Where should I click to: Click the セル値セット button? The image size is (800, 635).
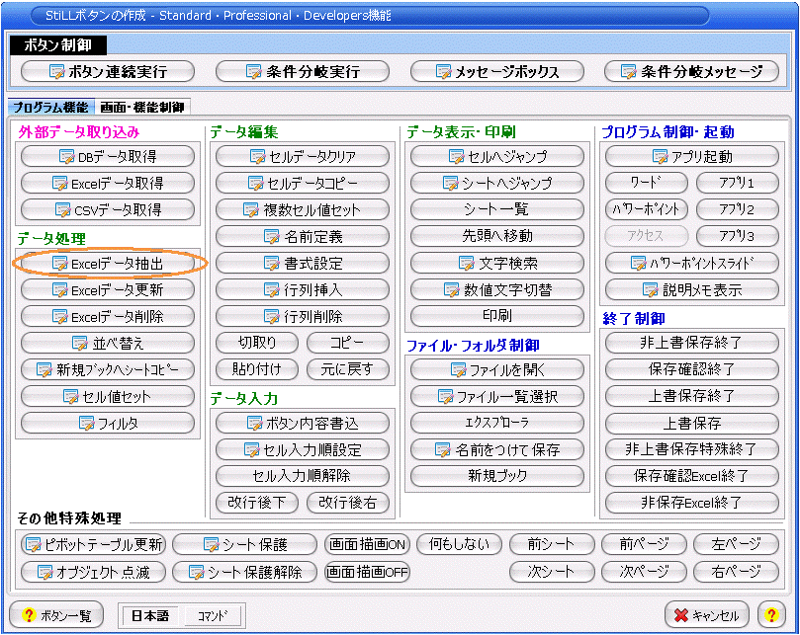(108, 396)
